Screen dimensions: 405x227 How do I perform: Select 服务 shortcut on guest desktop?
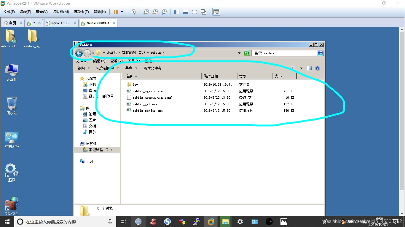[12, 172]
